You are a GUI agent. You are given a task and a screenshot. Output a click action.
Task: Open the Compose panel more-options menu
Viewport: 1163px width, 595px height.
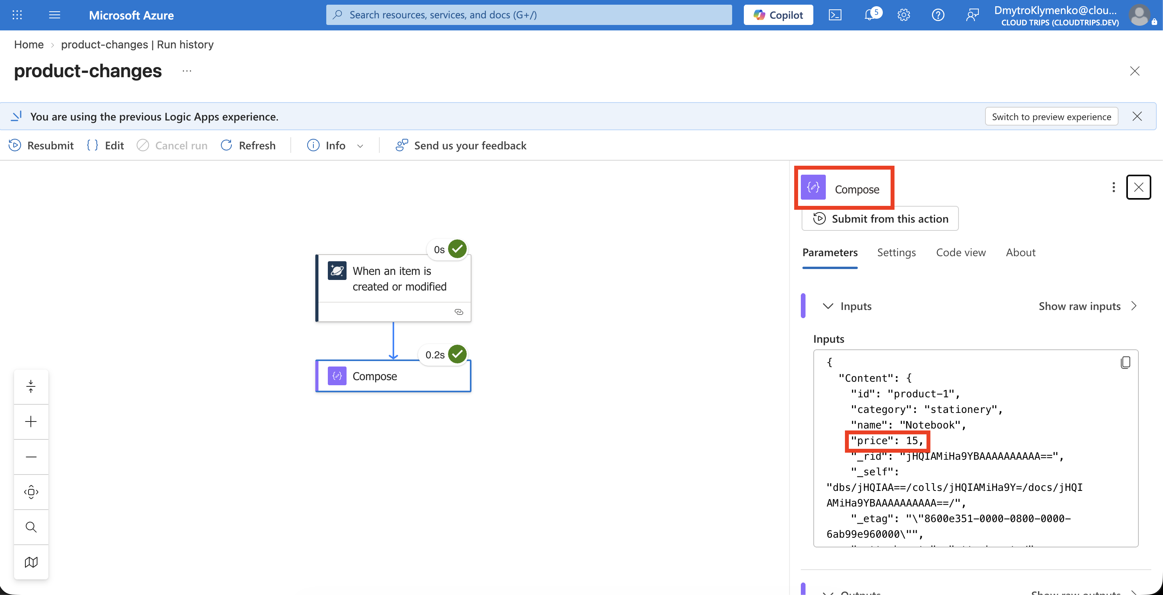[1113, 187]
